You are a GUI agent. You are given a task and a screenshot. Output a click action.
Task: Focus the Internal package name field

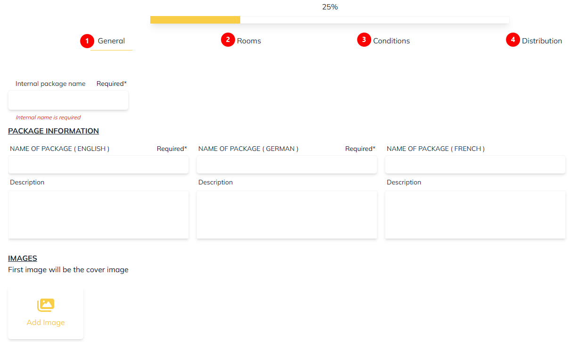pyautogui.click(x=68, y=100)
